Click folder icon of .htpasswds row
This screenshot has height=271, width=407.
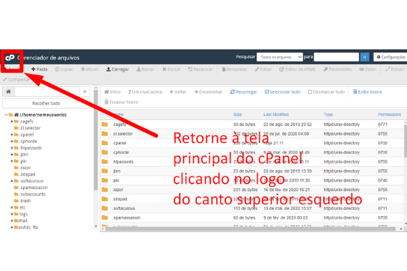click(105, 161)
